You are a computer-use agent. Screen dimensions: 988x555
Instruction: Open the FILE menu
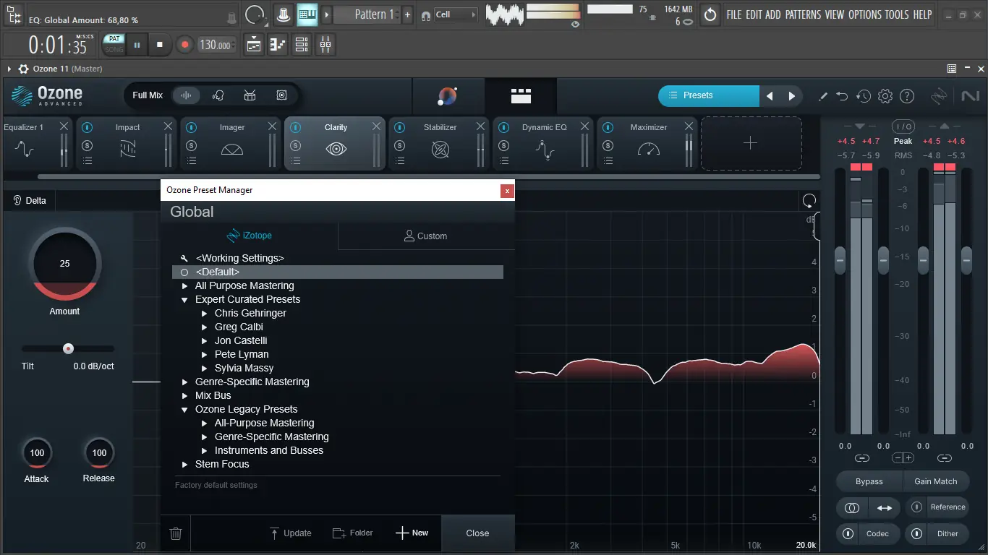pos(734,14)
